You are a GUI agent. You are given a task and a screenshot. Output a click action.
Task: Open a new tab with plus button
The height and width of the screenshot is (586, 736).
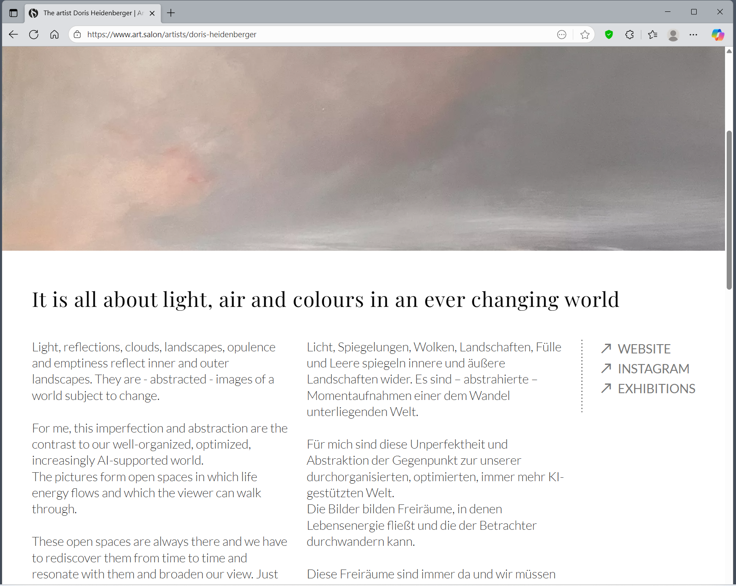point(171,13)
